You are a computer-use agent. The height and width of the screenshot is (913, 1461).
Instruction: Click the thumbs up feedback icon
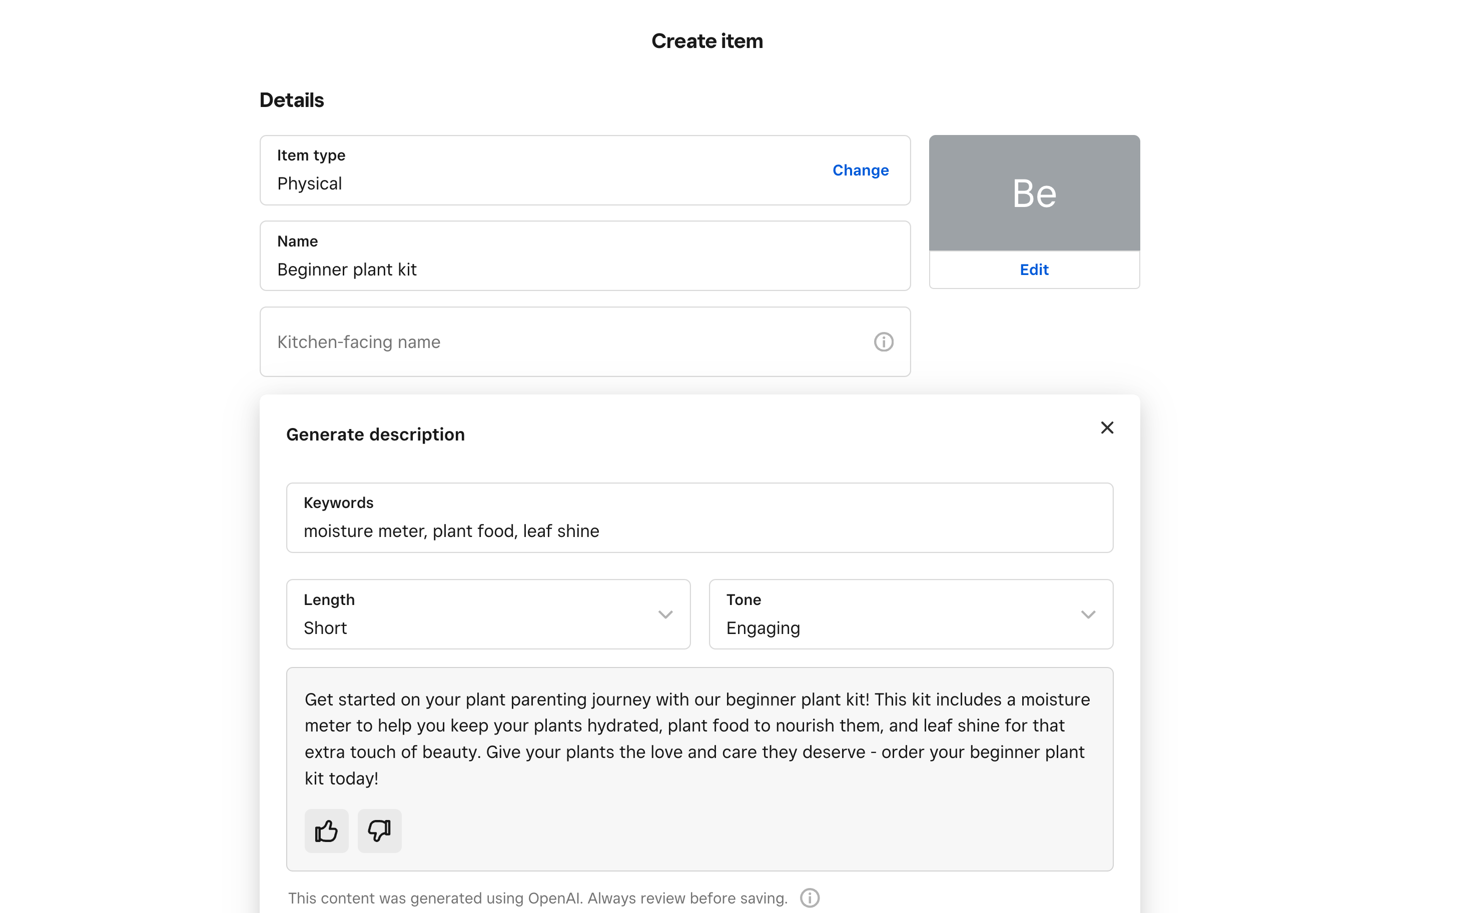(326, 831)
